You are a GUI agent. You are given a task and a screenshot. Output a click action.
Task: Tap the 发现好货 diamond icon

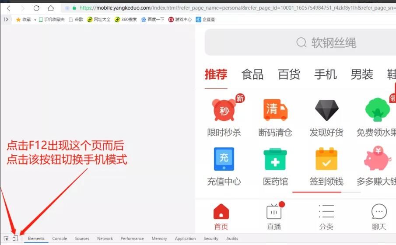[326, 110]
